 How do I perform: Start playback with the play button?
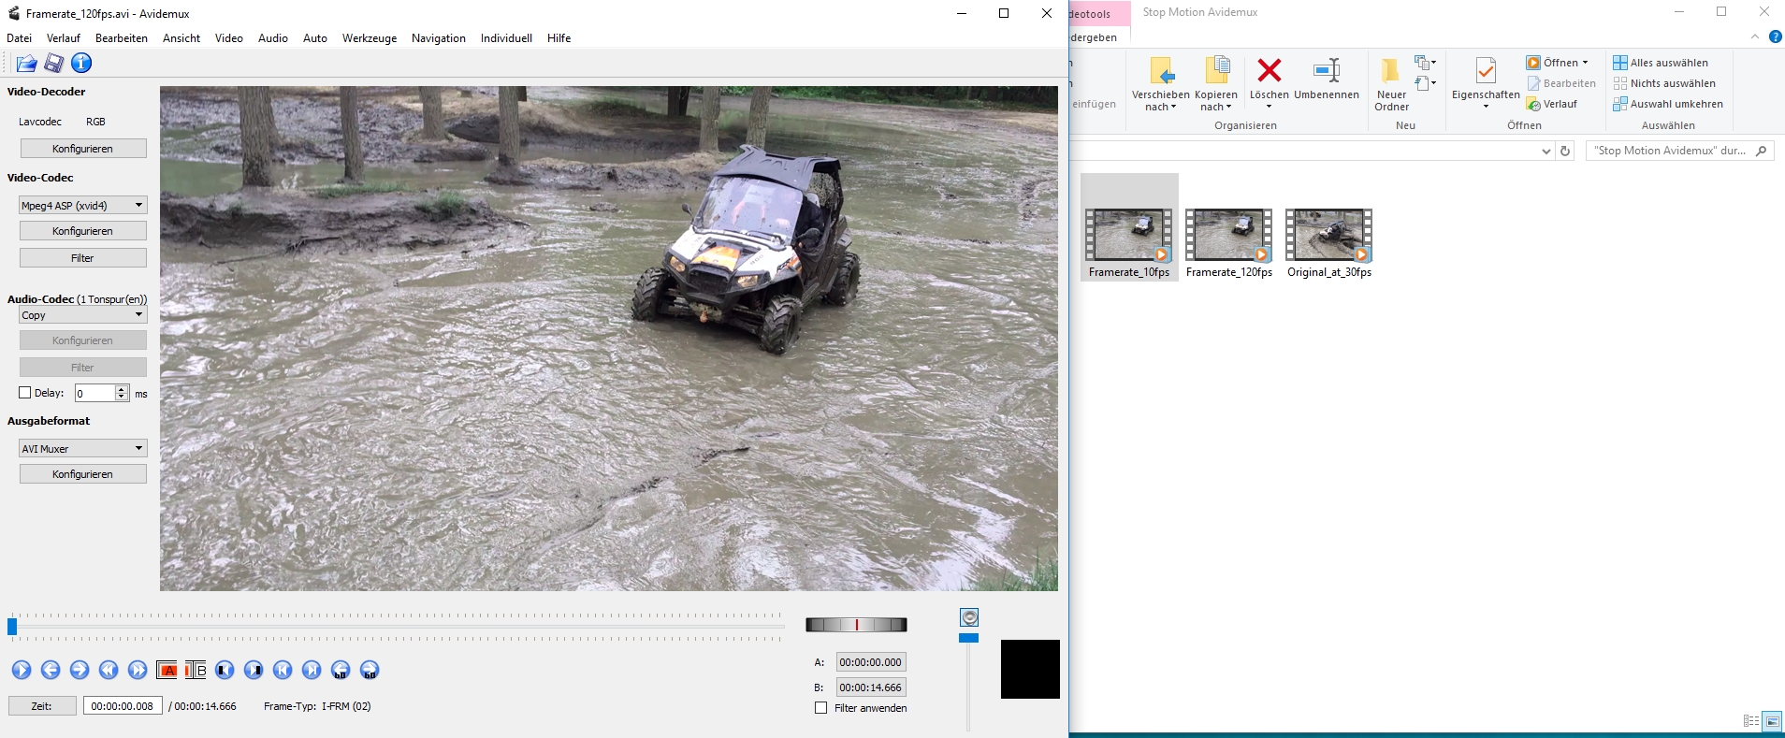click(22, 670)
